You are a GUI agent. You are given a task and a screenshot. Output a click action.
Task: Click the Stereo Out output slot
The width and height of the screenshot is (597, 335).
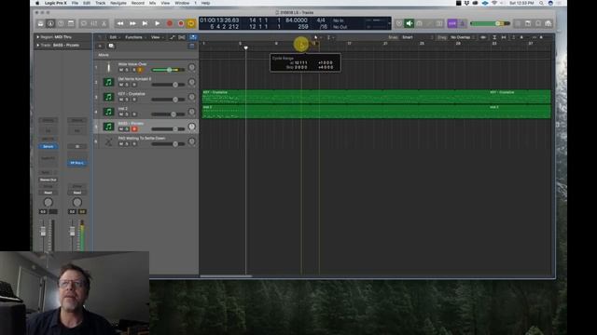pyautogui.click(x=48, y=180)
